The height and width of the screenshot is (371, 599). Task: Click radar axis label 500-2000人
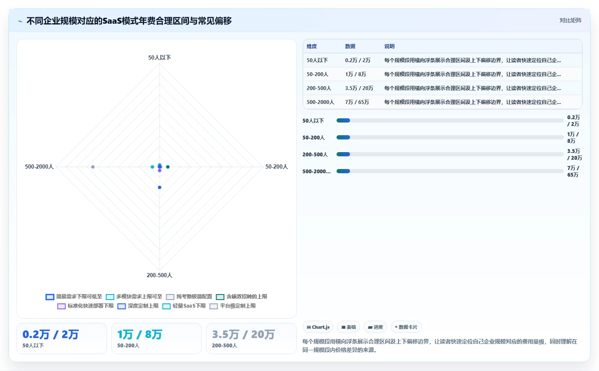point(39,167)
